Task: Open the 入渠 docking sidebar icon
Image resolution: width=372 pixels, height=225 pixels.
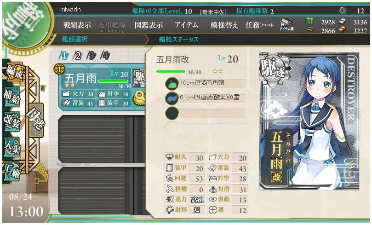Action: point(12,147)
